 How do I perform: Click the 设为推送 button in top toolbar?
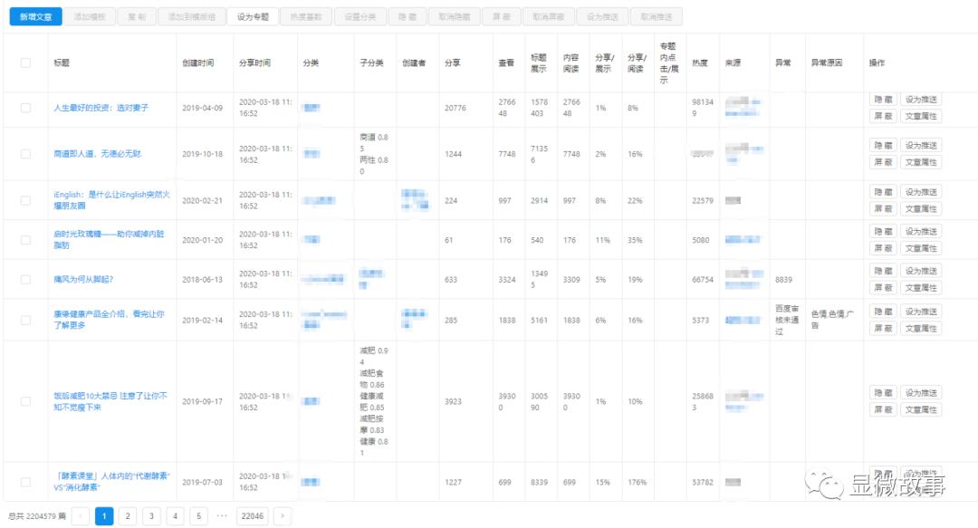[x=602, y=17]
